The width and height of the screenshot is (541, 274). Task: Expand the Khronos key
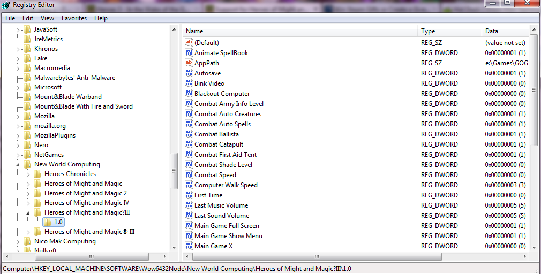tap(18, 49)
